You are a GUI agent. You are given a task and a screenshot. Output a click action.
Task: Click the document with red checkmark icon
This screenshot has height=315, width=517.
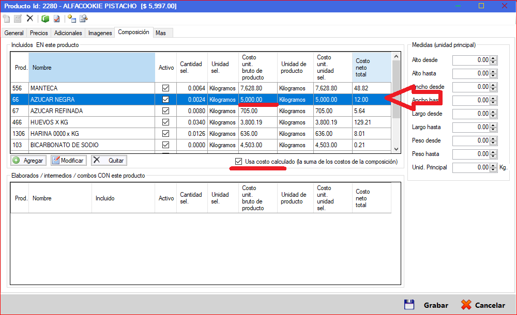pos(57,19)
